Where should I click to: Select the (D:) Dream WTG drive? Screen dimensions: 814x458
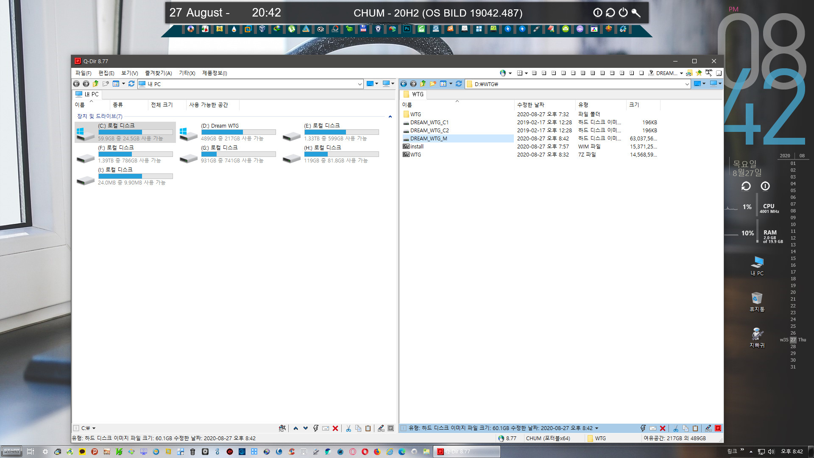point(227,132)
